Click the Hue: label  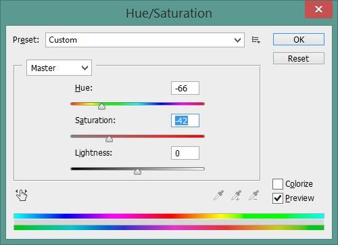(x=84, y=88)
